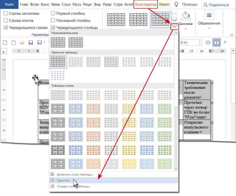236x196 pixels.
Task: Choose the blue grid table style, second row
Action: (x=76, y=109)
